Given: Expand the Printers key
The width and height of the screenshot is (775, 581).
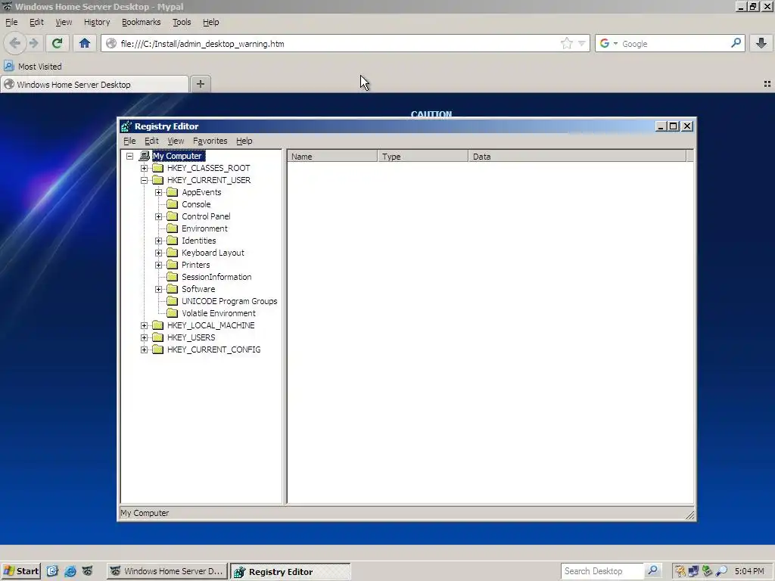Looking at the screenshot, I should (159, 265).
